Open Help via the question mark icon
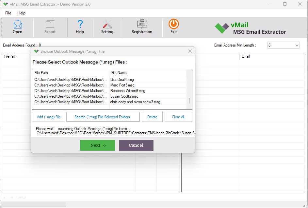 [x=80, y=24]
